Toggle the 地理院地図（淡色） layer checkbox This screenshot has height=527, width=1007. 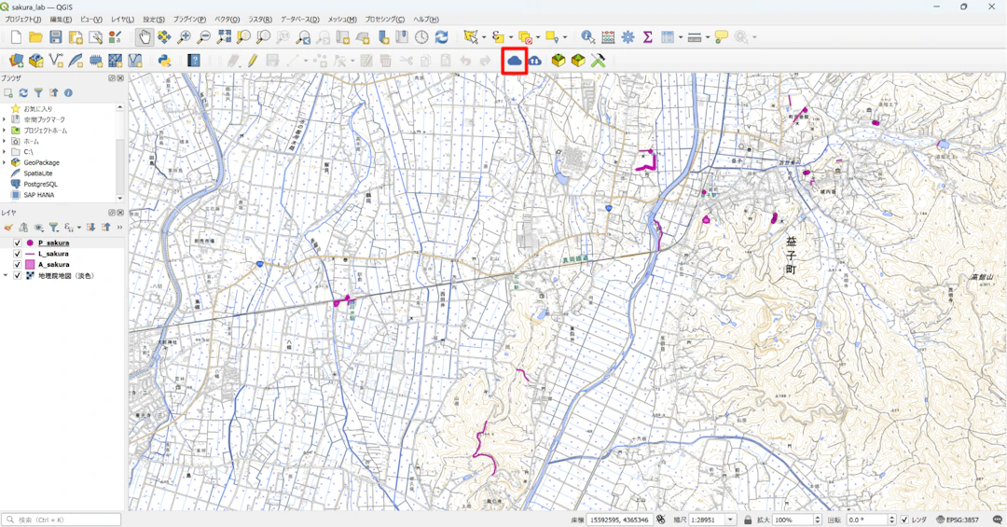point(18,276)
